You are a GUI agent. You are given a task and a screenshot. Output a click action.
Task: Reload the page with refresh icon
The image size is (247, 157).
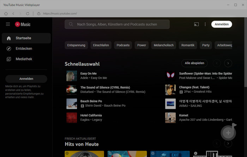[x=28, y=14]
